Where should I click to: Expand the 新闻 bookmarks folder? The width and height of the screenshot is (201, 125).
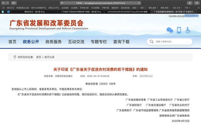(135, 8)
